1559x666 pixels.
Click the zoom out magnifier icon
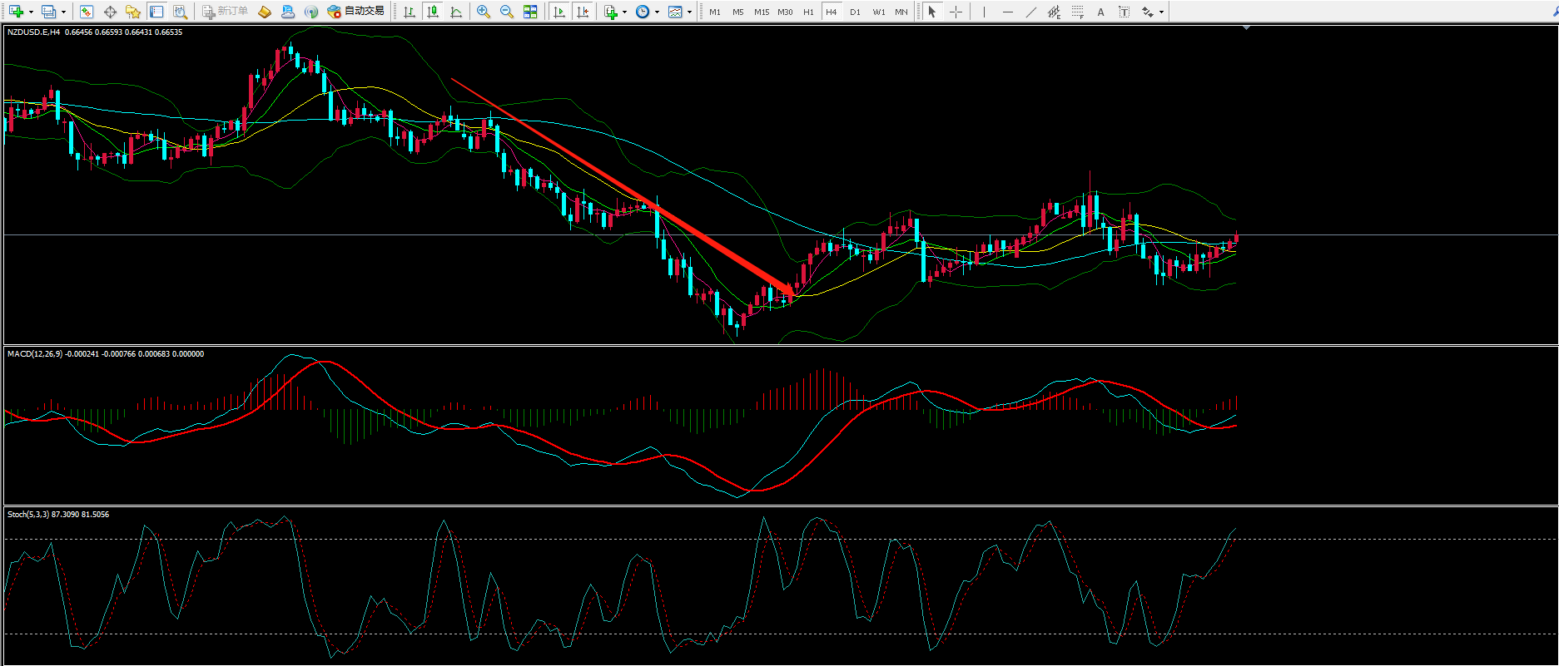click(x=506, y=12)
